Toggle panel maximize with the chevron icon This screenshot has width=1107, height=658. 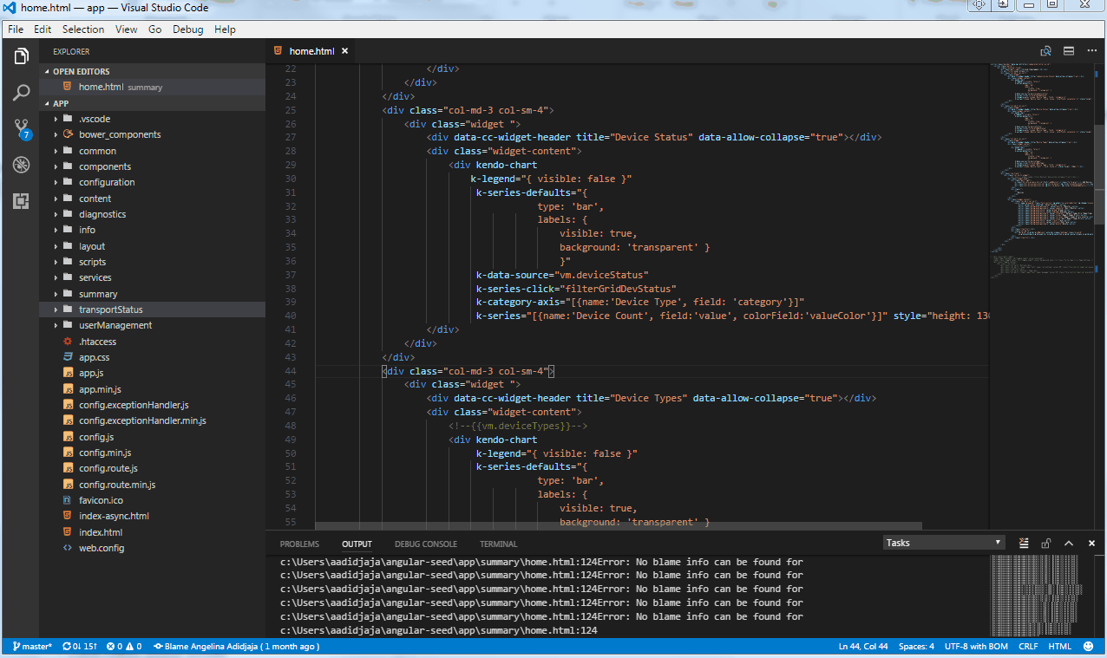[x=1069, y=543]
